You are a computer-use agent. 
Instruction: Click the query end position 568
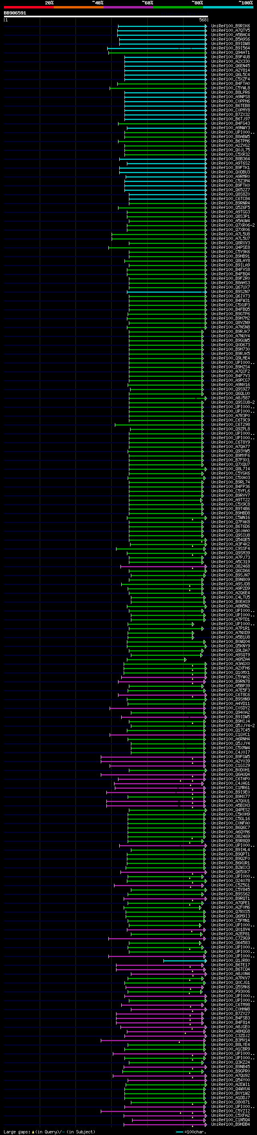(x=203, y=20)
